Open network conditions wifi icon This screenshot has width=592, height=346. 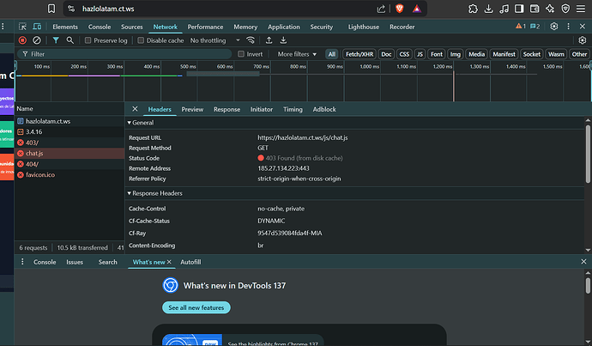[x=251, y=40]
